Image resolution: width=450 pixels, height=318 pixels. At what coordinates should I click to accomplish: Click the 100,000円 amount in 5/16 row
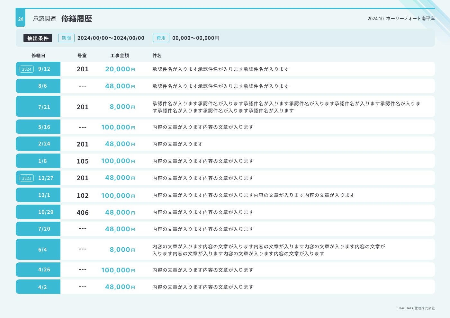click(118, 127)
